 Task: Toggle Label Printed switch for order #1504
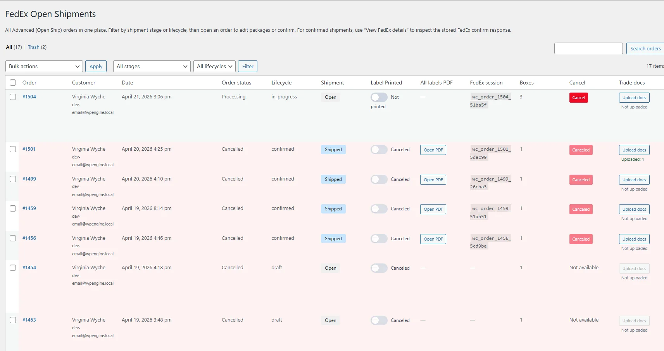click(x=379, y=97)
